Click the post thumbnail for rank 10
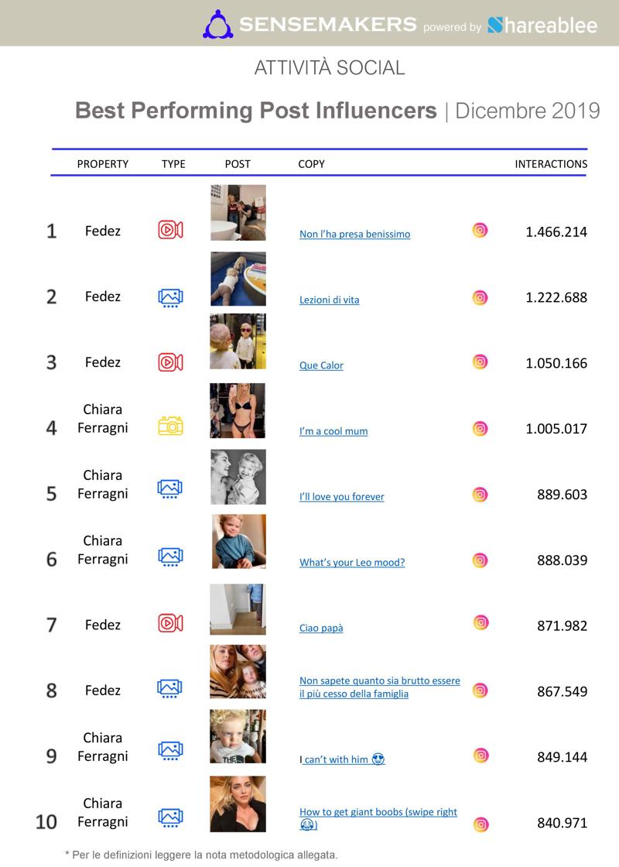 (x=238, y=804)
